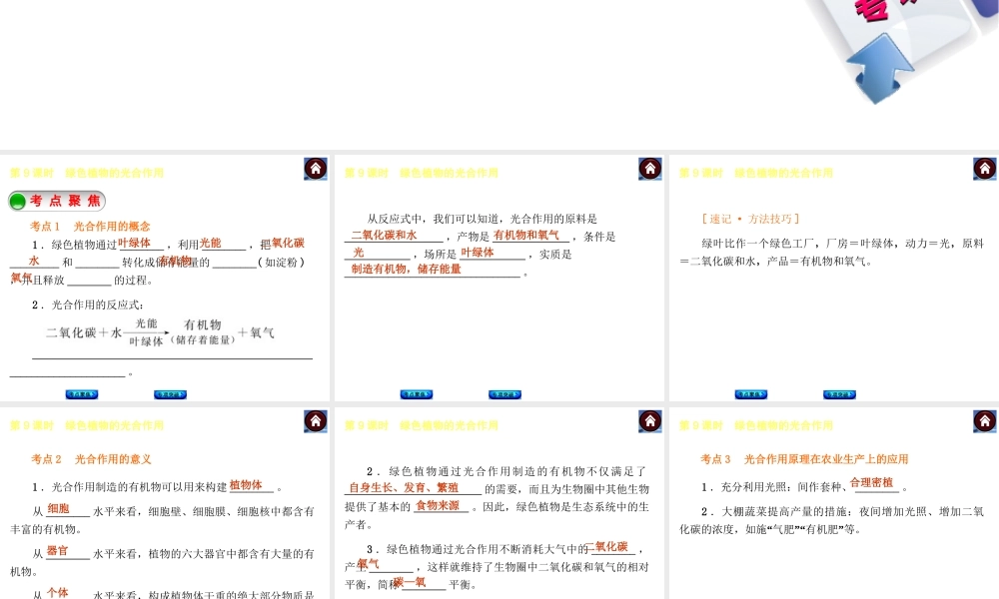Select the 考点3 slide thumbnail

834,503
